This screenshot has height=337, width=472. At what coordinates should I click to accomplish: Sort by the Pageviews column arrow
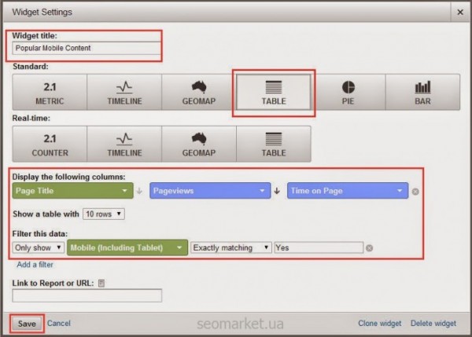point(277,191)
